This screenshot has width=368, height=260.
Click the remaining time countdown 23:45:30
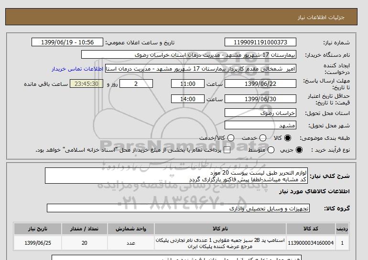pos(87,83)
